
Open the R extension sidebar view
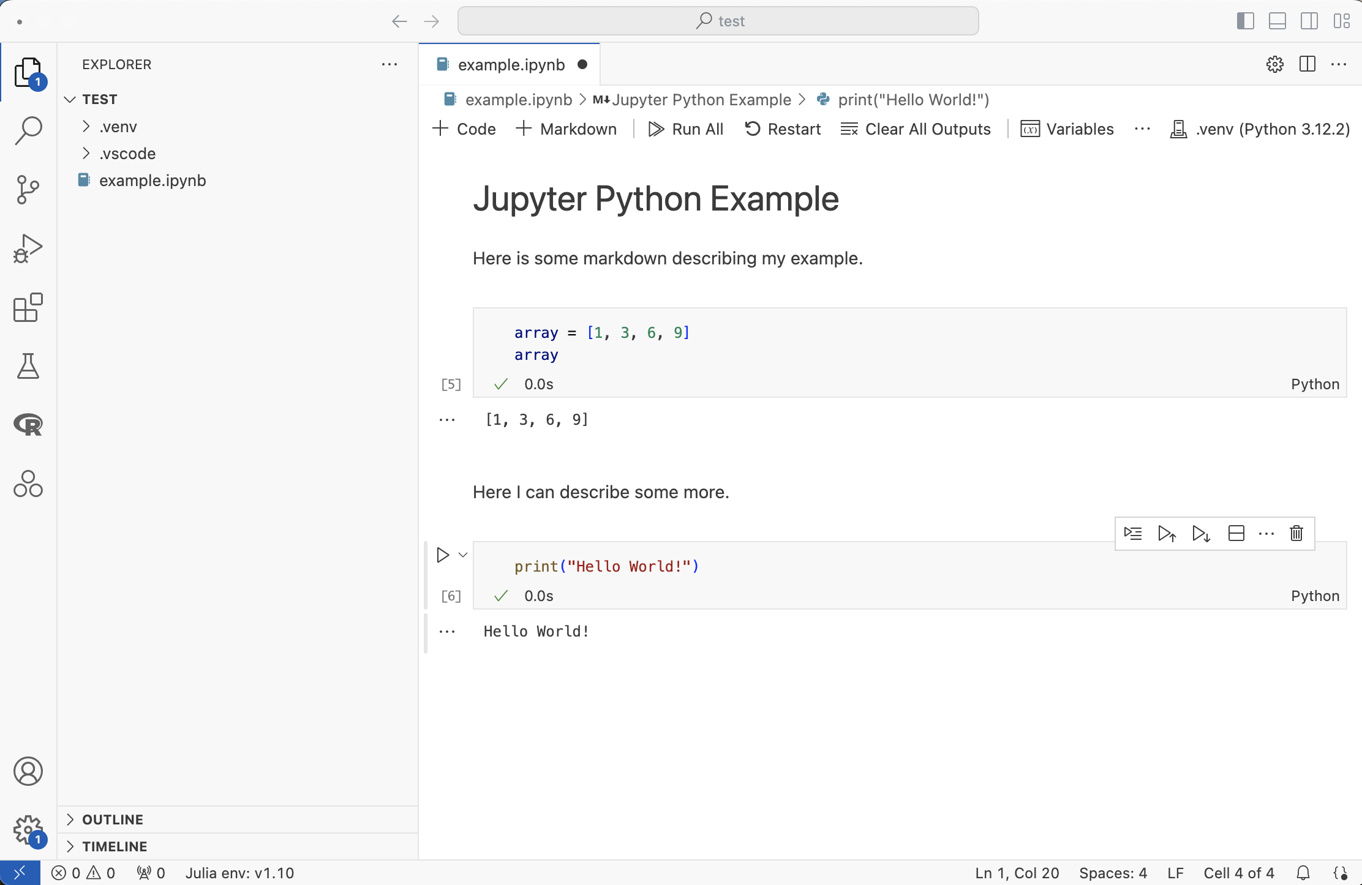28,424
